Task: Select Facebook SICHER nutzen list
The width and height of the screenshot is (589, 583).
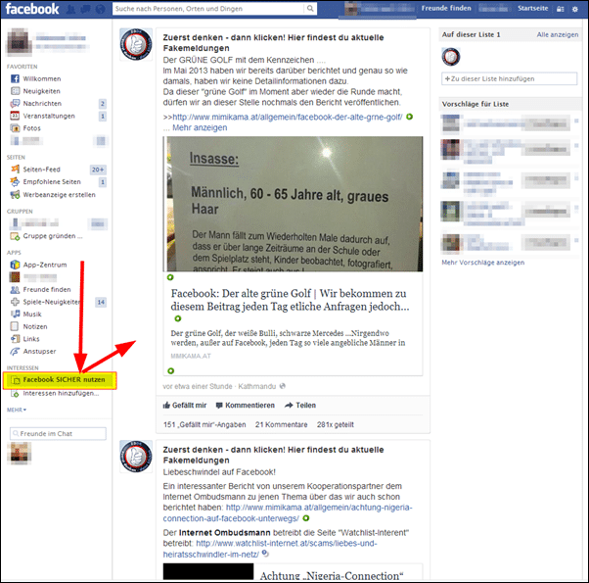Action: point(60,380)
